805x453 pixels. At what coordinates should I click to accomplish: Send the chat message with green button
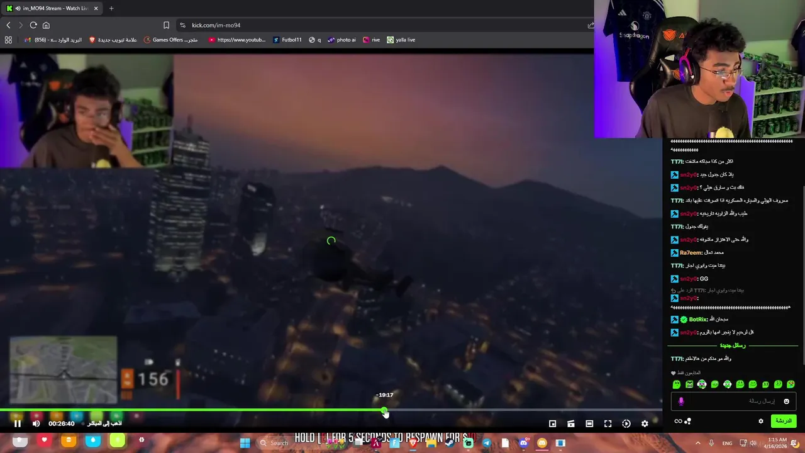pyautogui.click(x=783, y=421)
